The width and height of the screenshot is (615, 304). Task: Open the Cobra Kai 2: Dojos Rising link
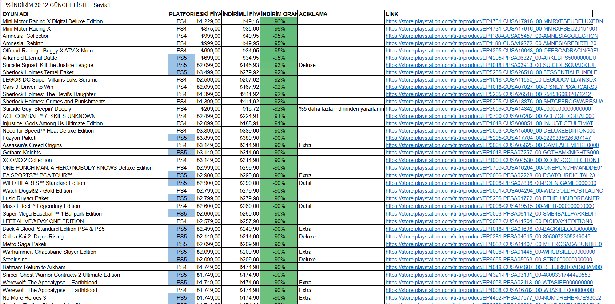(488, 237)
